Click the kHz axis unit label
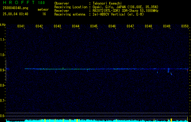The height and width of the screenshot is (122, 191). (x=3, y=25)
